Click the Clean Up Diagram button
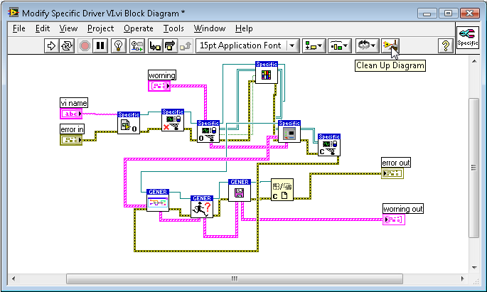 point(390,45)
